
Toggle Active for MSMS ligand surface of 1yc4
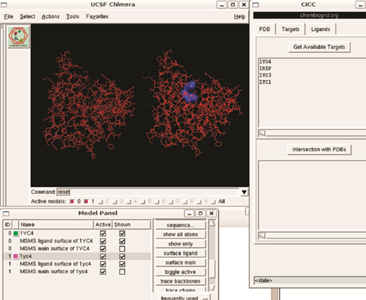103,264
